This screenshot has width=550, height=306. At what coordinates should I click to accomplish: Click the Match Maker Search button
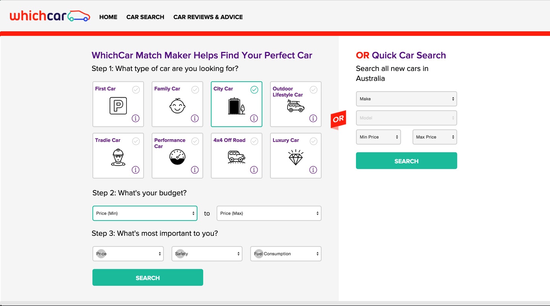pos(148,277)
